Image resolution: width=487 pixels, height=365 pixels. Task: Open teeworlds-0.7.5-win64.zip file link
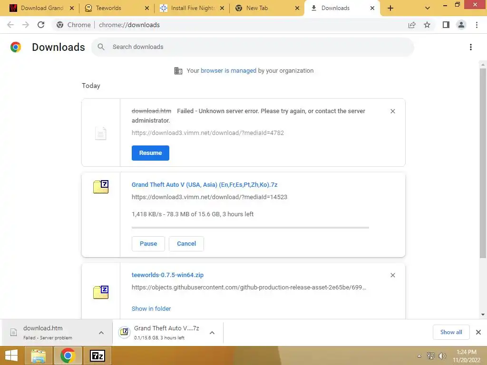click(168, 275)
